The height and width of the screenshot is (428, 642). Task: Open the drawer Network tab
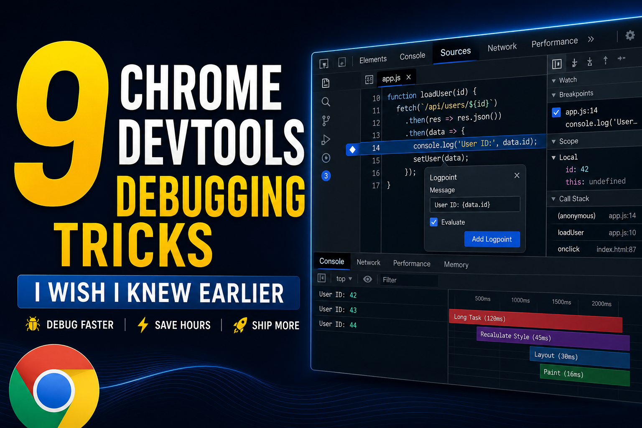pos(368,262)
